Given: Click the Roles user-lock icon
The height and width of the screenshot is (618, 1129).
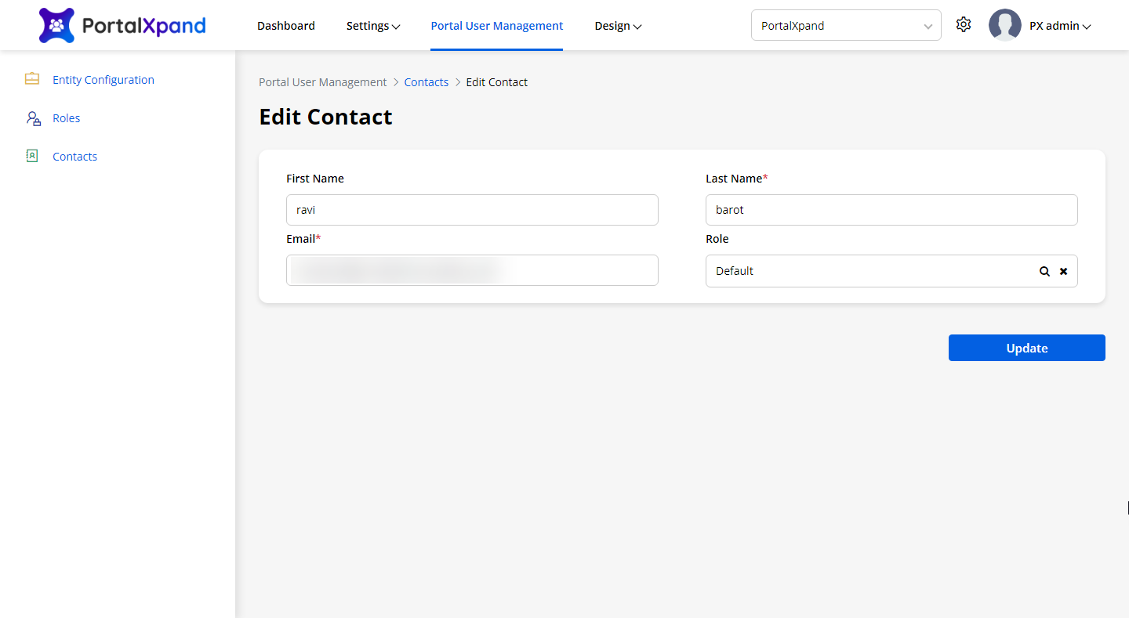Looking at the screenshot, I should click(x=33, y=118).
